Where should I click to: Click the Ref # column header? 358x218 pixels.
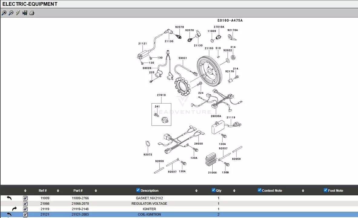click(x=43, y=191)
